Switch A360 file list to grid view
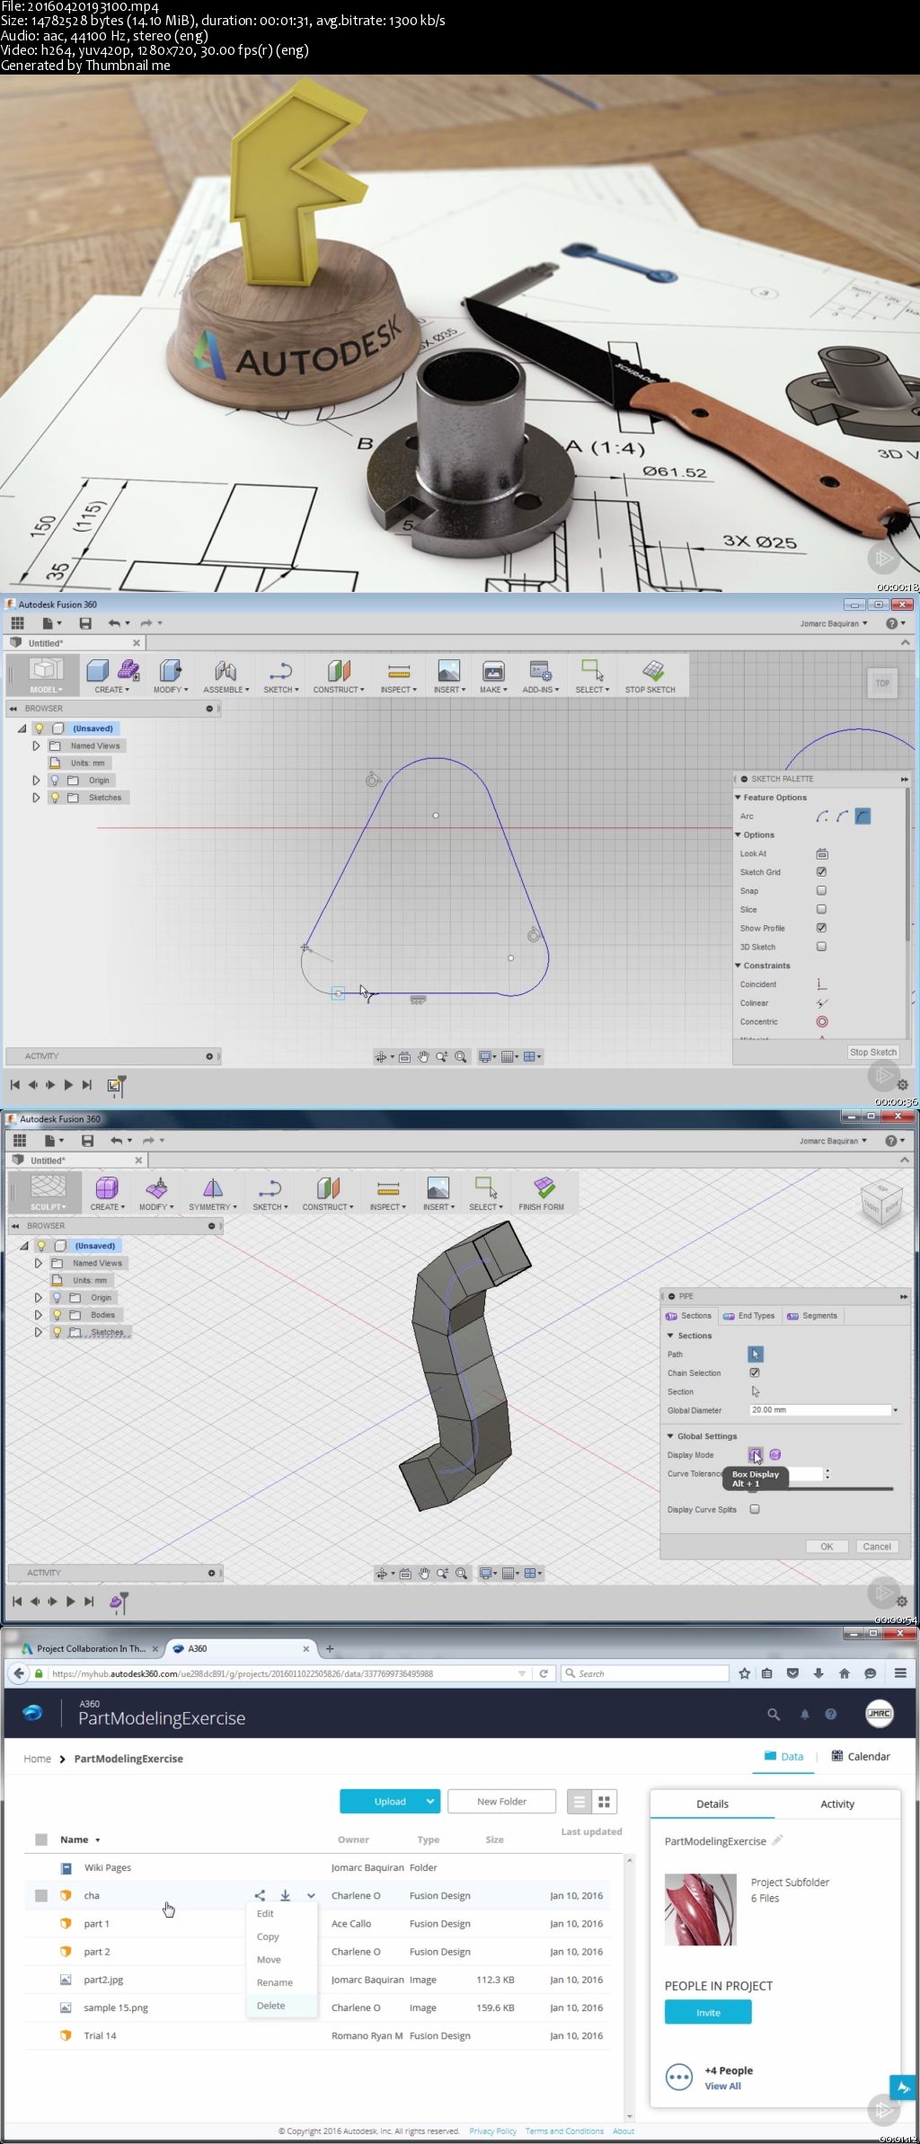Image resolution: width=920 pixels, height=2144 pixels. click(x=604, y=1801)
